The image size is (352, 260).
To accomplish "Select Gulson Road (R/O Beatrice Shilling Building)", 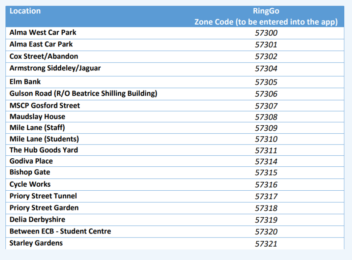I will (x=83, y=94).
